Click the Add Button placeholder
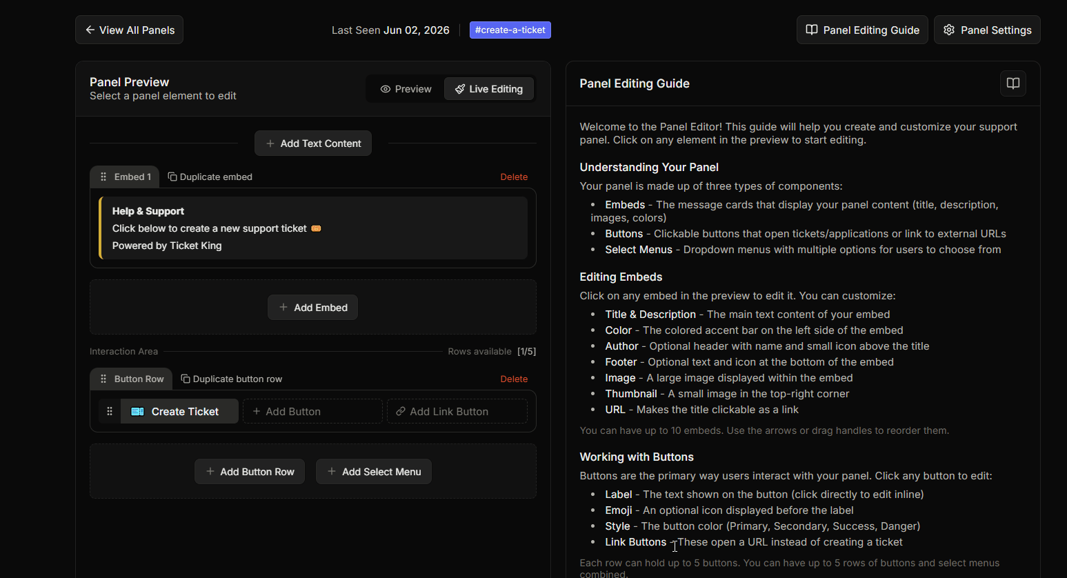1067x578 pixels. pyautogui.click(x=312, y=411)
